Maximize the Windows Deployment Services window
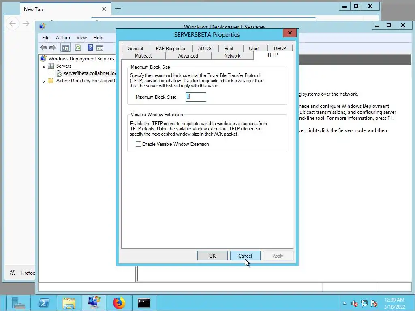Image resolution: width=415 pixels, height=311 pixels. [x=389, y=26]
